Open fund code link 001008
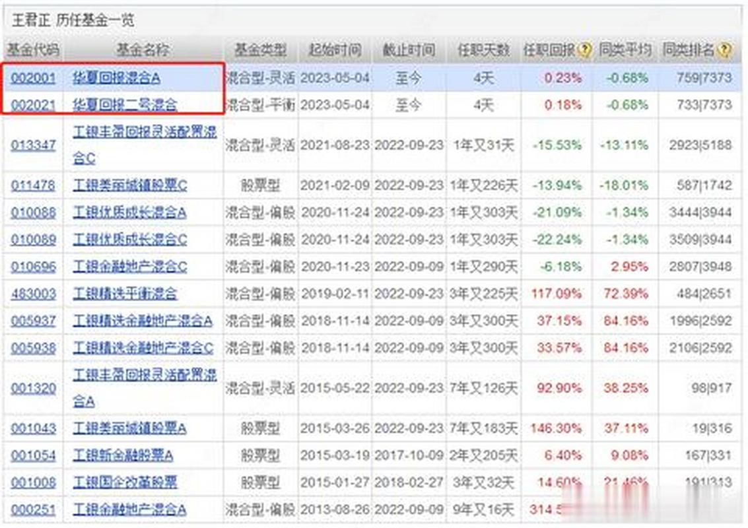Viewport: 748px width, 528px height. (34, 482)
